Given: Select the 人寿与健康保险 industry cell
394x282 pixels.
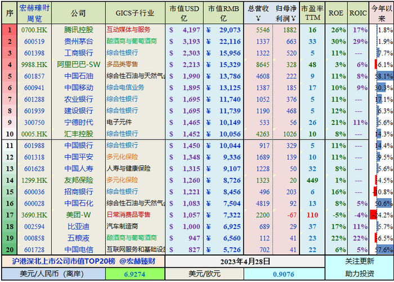Looking at the screenshot, I should coord(135,169).
